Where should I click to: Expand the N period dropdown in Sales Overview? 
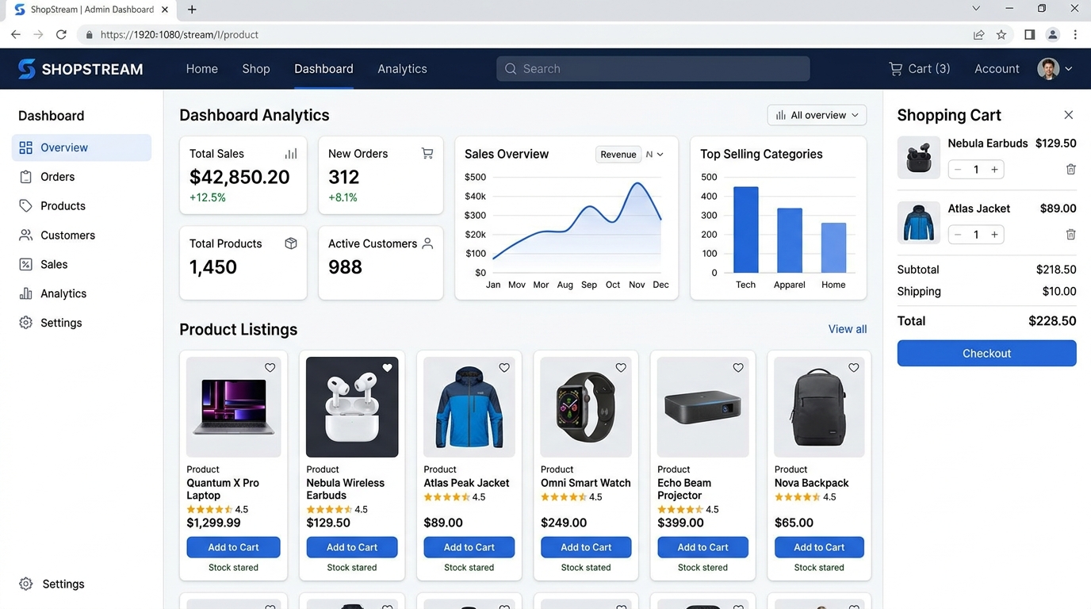click(x=655, y=155)
